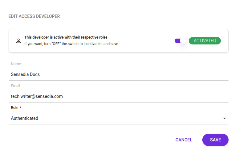The height and width of the screenshot is (159, 235).
Task: Click the Role dropdown arrow
Action: click(x=225, y=118)
